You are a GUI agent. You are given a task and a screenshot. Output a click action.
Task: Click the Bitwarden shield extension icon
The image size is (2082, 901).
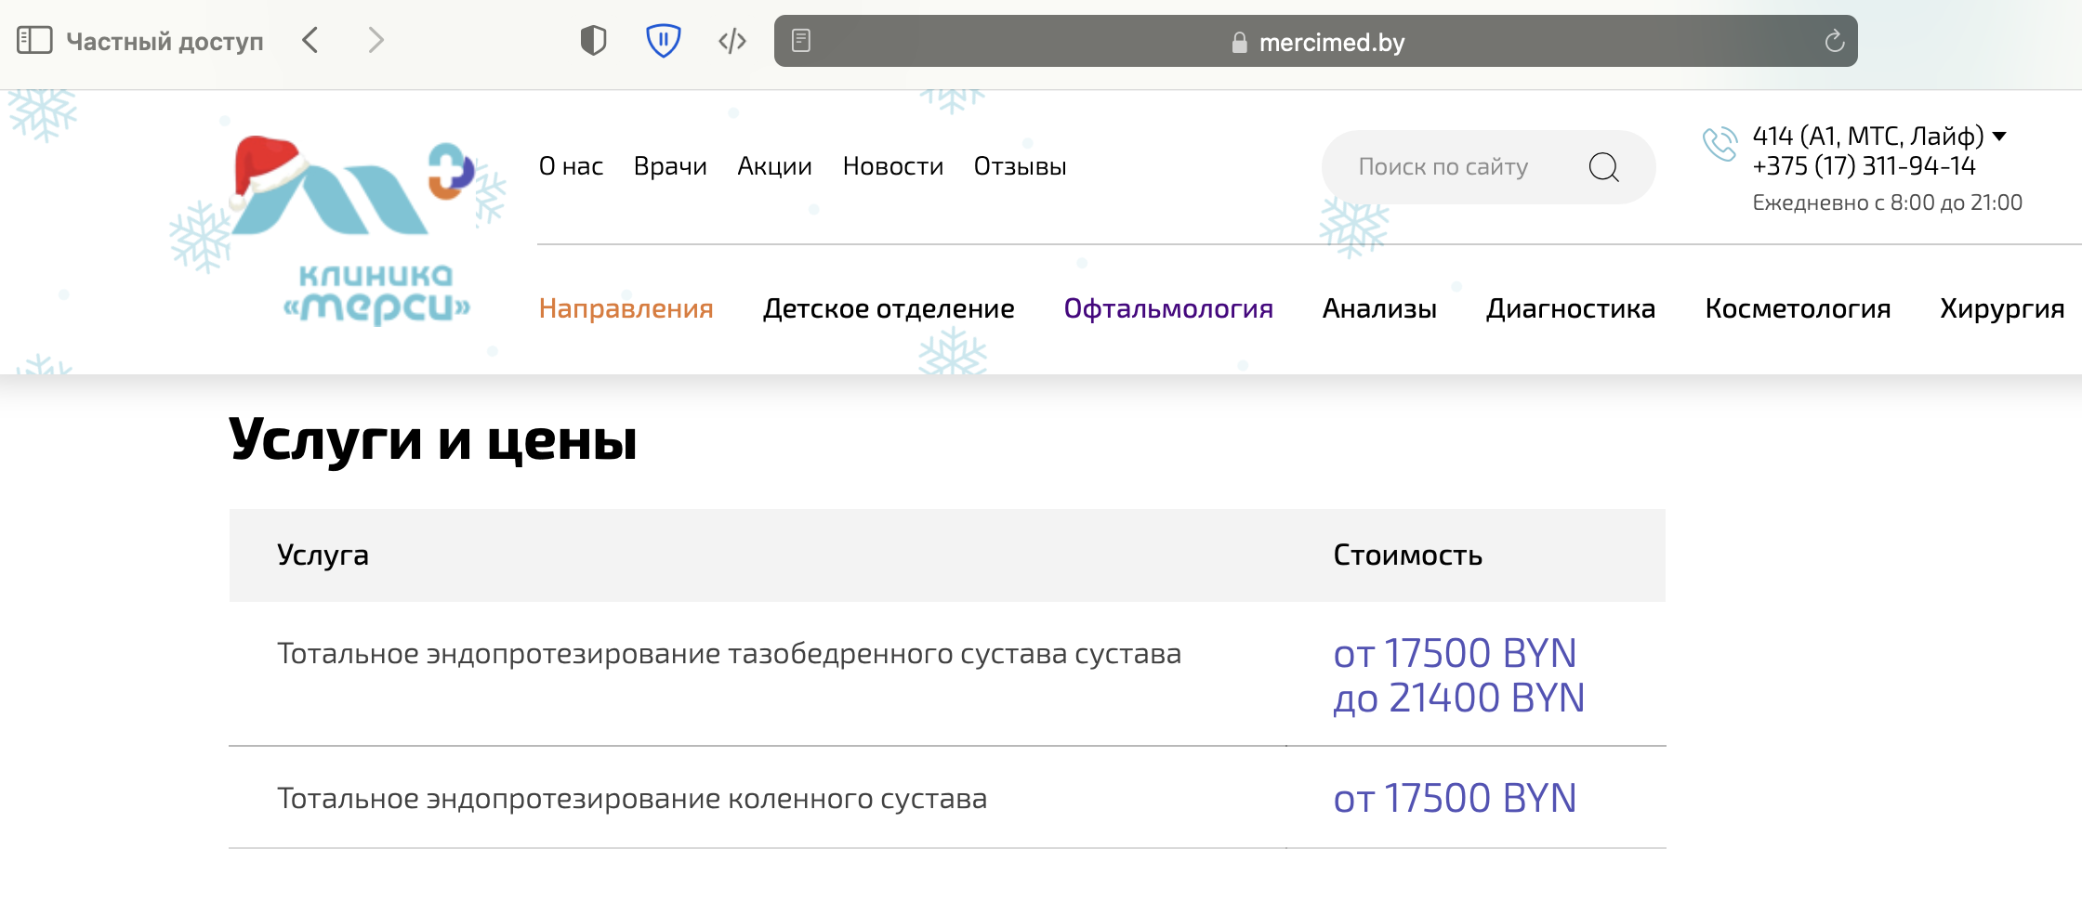coord(663,41)
